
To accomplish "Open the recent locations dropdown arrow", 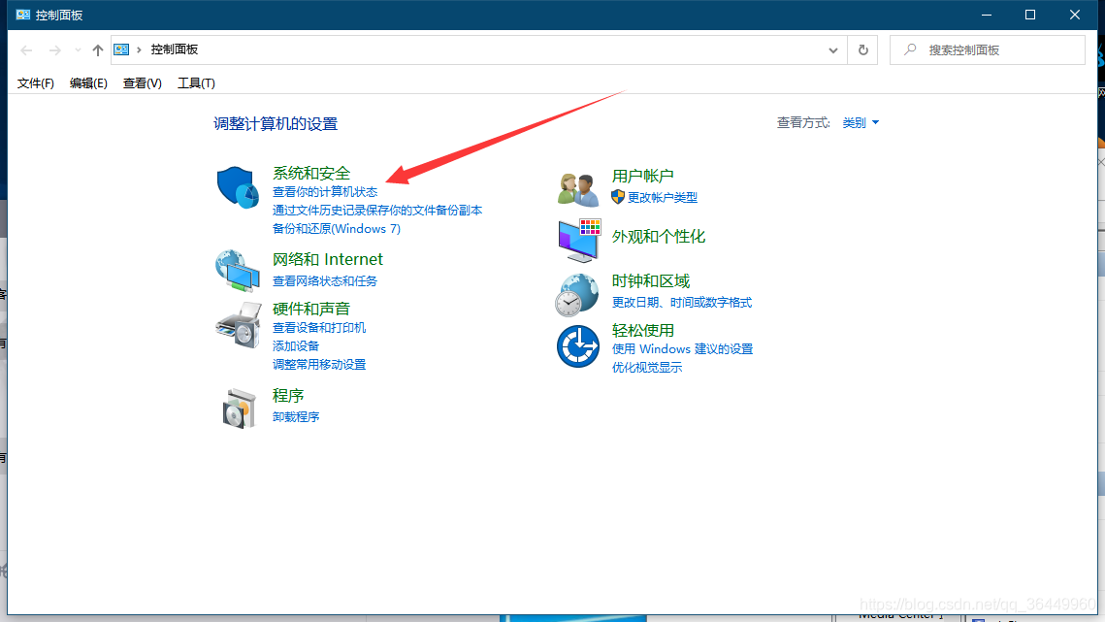I will tap(78, 50).
